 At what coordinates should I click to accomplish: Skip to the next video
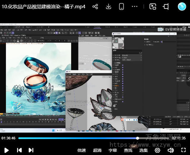[x=31, y=150]
